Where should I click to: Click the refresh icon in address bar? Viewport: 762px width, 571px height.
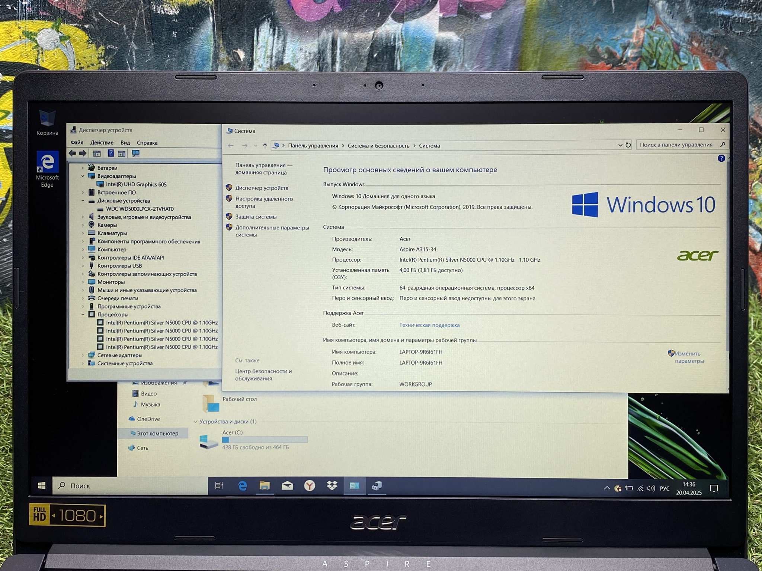(x=628, y=145)
